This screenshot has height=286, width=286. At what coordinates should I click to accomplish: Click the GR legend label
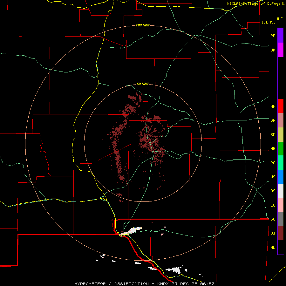coord(273,120)
